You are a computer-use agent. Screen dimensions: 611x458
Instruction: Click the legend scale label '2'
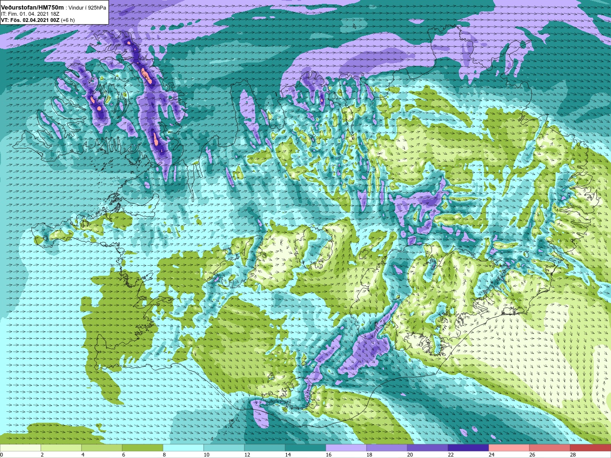point(42,455)
